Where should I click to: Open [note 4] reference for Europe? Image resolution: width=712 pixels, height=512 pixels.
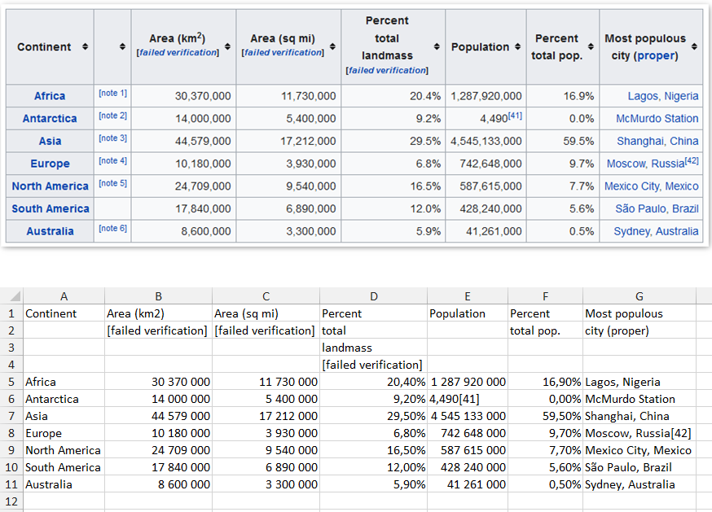click(112, 160)
